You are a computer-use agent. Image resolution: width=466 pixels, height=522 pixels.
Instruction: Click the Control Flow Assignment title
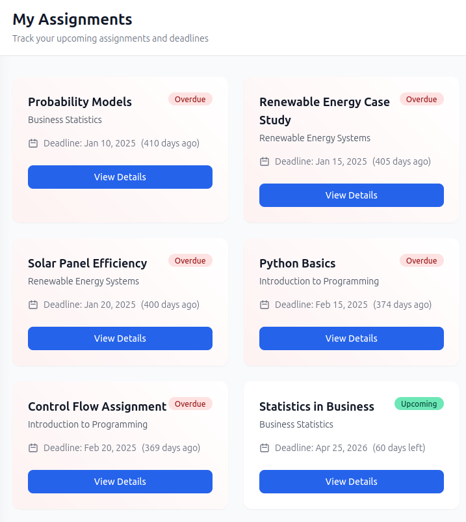[97, 407]
